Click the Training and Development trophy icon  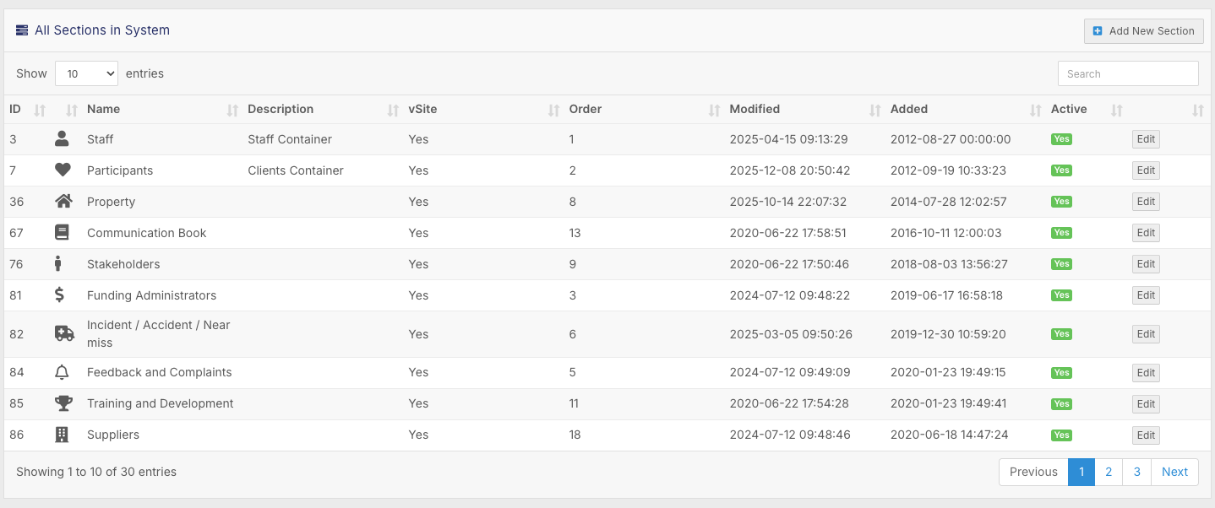tap(63, 404)
